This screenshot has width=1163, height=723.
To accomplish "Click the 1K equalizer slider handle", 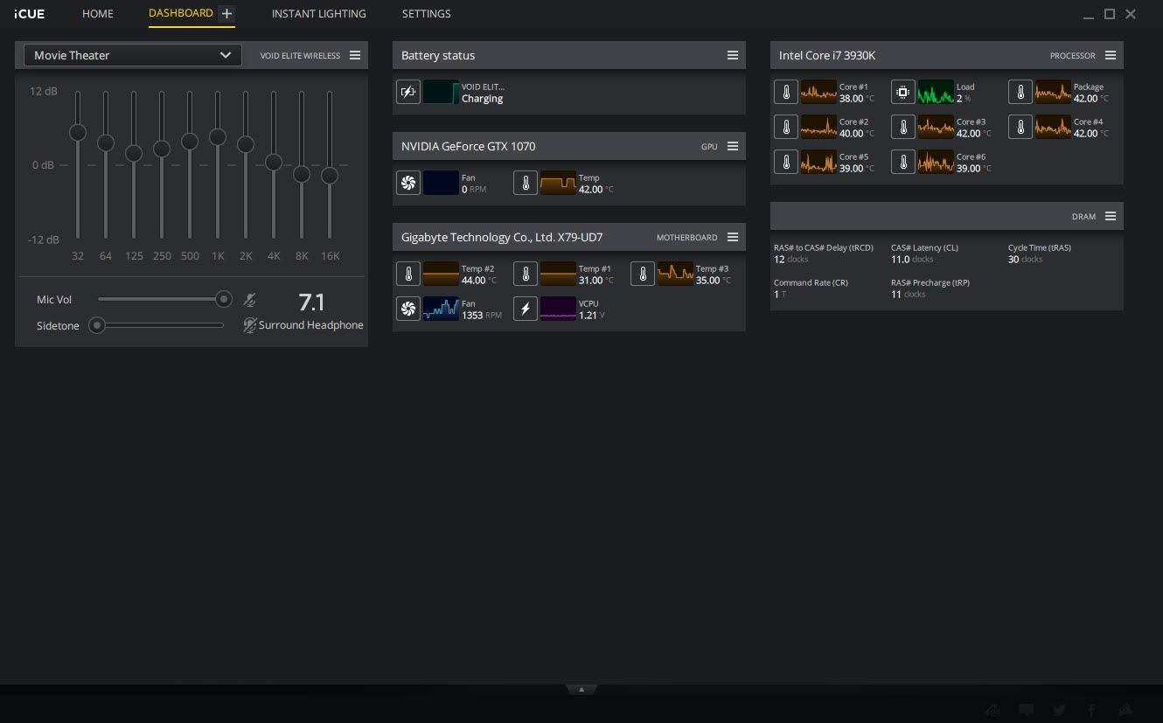I will pyautogui.click(x=218, y=137).
